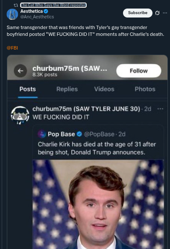Select the Posts tab
The height and width of the screenshot is (249, 170).
point(28,89)
